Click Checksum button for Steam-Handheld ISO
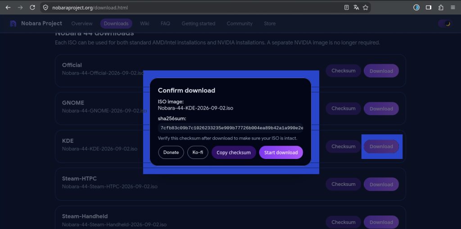 [343, 222]
